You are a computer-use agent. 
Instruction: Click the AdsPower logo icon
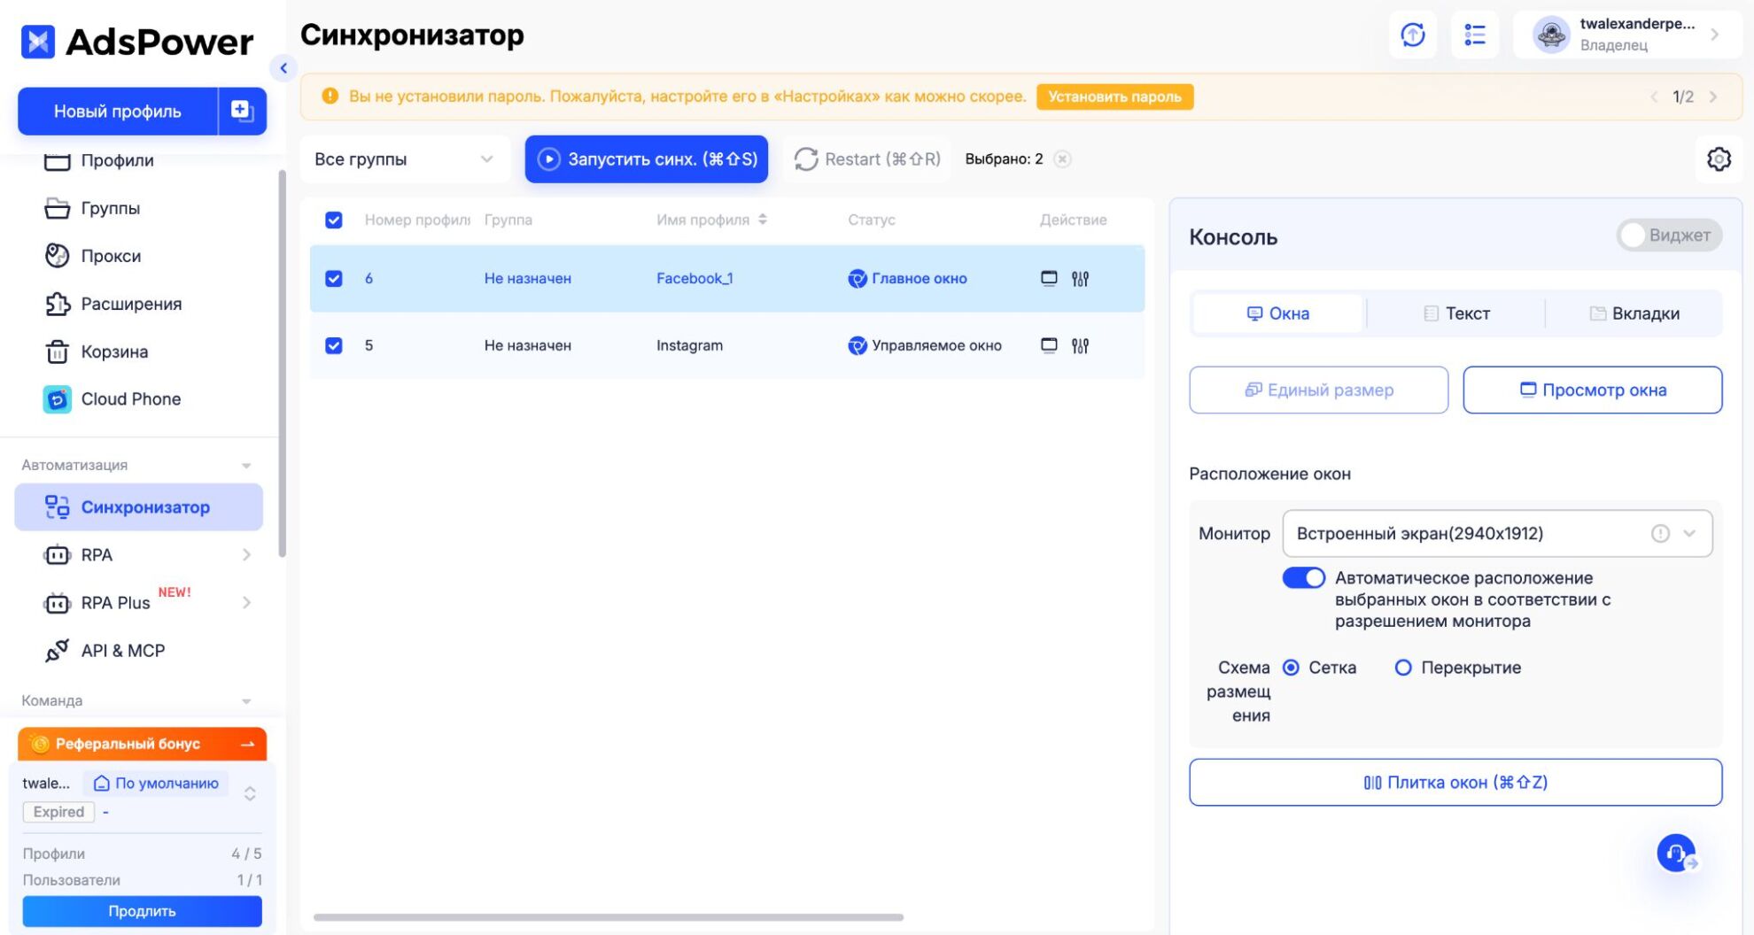(x=38, y=42)
